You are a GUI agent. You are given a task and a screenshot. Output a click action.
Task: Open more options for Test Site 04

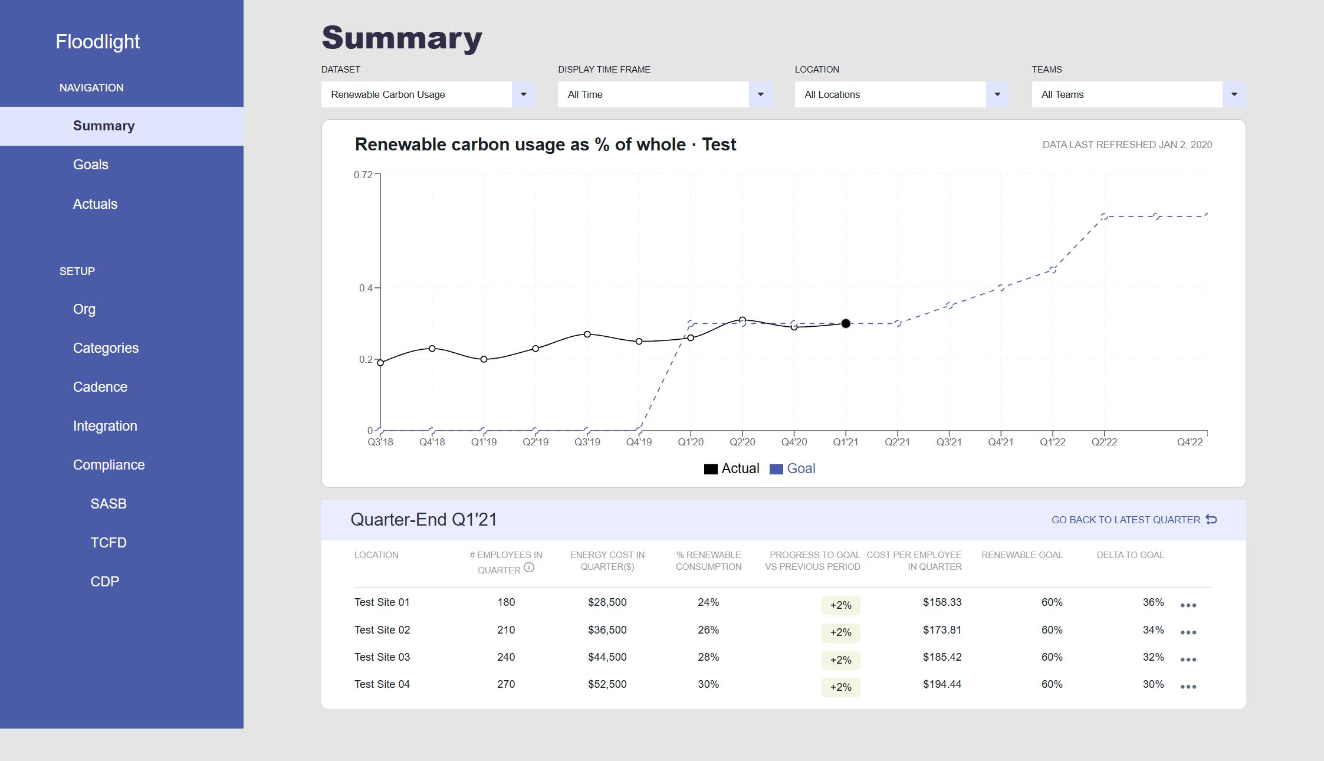(x=1188, y=687)
